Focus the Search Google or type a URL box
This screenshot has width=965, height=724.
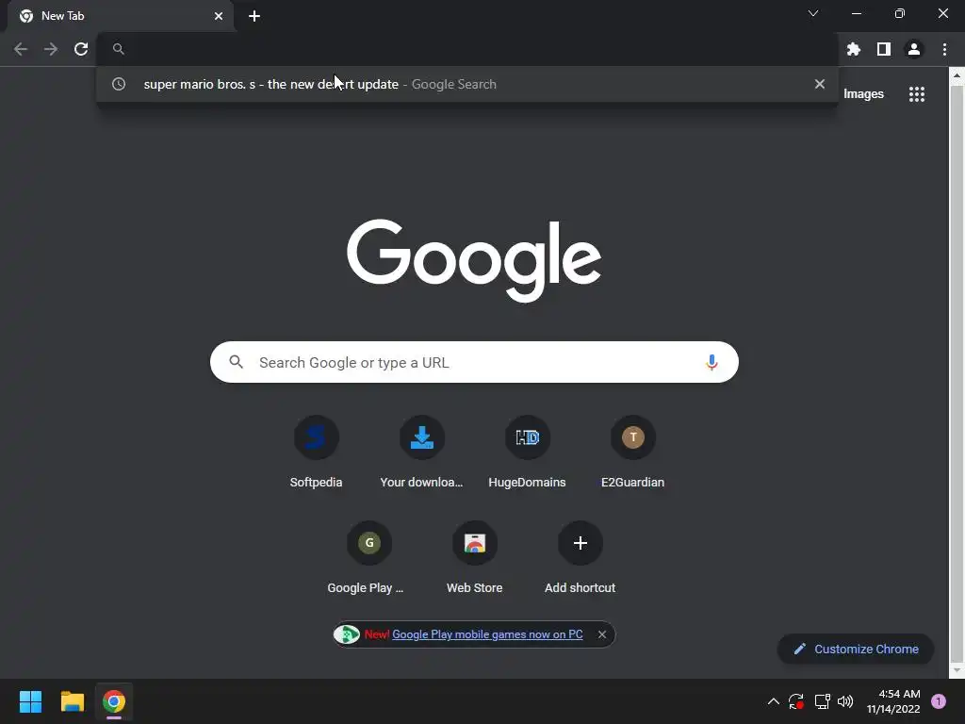474,363
